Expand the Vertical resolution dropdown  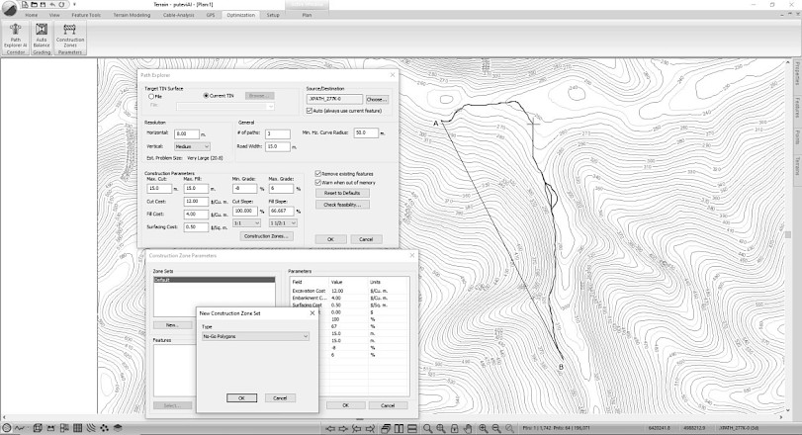(x=192, y=146)
